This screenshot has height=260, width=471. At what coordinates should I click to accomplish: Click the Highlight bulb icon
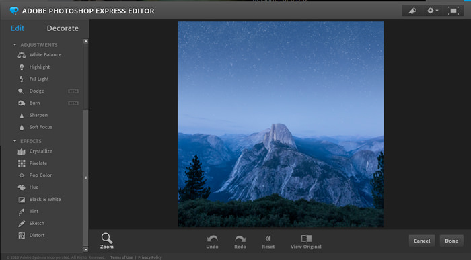(x=22, y=67)
